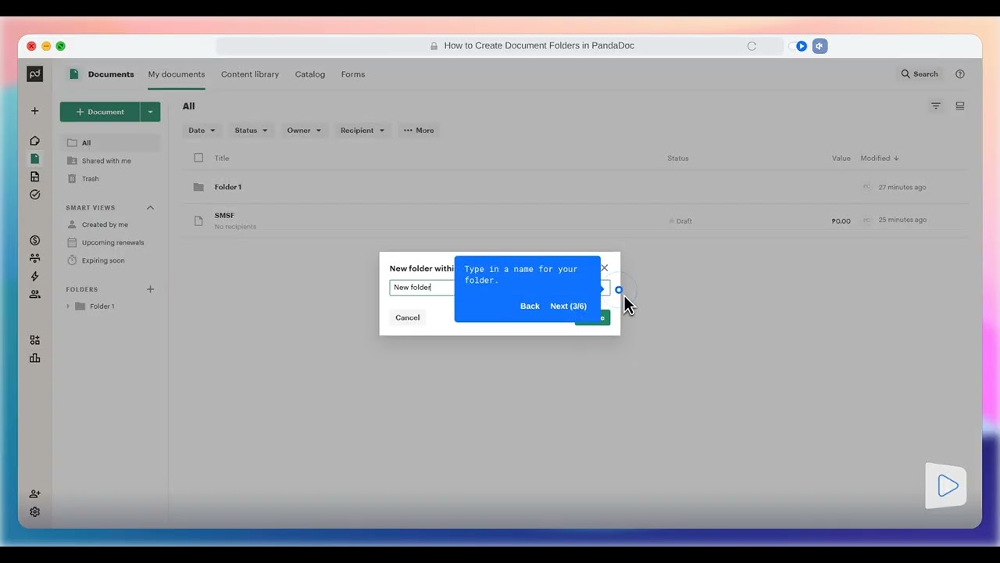Click the green + Document button
This screenshot has height=563, width=1000.
click(x=100, y=112)
